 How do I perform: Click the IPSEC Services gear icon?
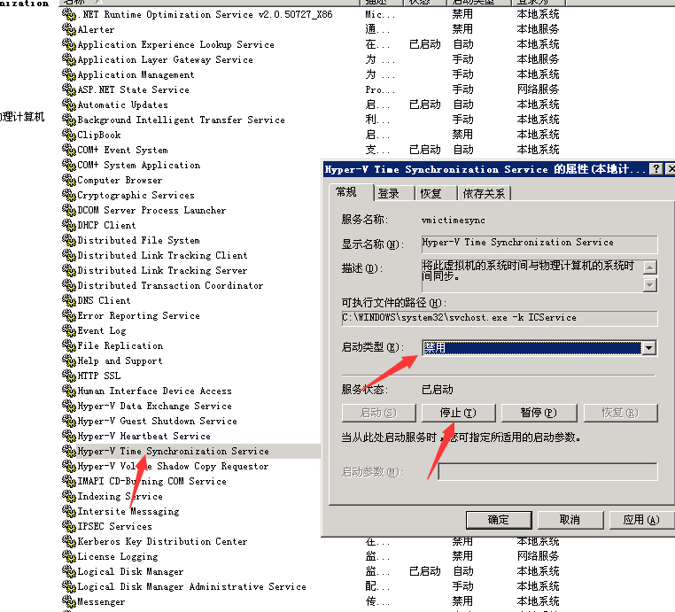tap(69, 526)
